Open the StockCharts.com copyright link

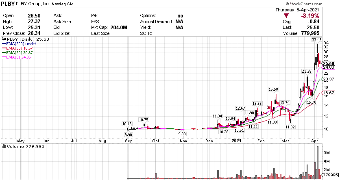click(304, 4)
